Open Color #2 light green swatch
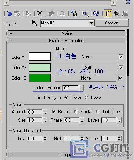Screen dimensions: 134x160 (40, 67)
